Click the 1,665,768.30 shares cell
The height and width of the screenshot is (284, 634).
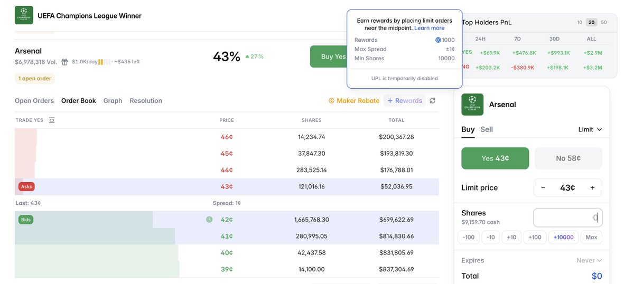click(x=311, y=220)
